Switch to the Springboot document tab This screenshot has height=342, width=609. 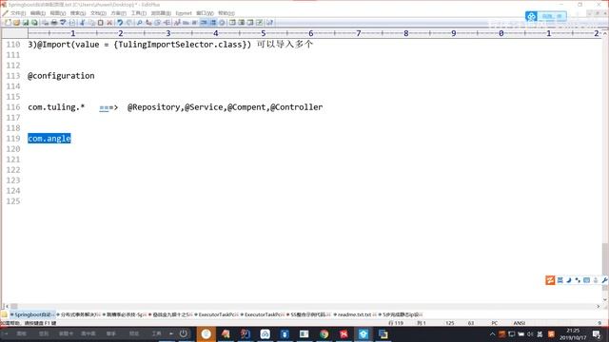click(x=32, y=314)
